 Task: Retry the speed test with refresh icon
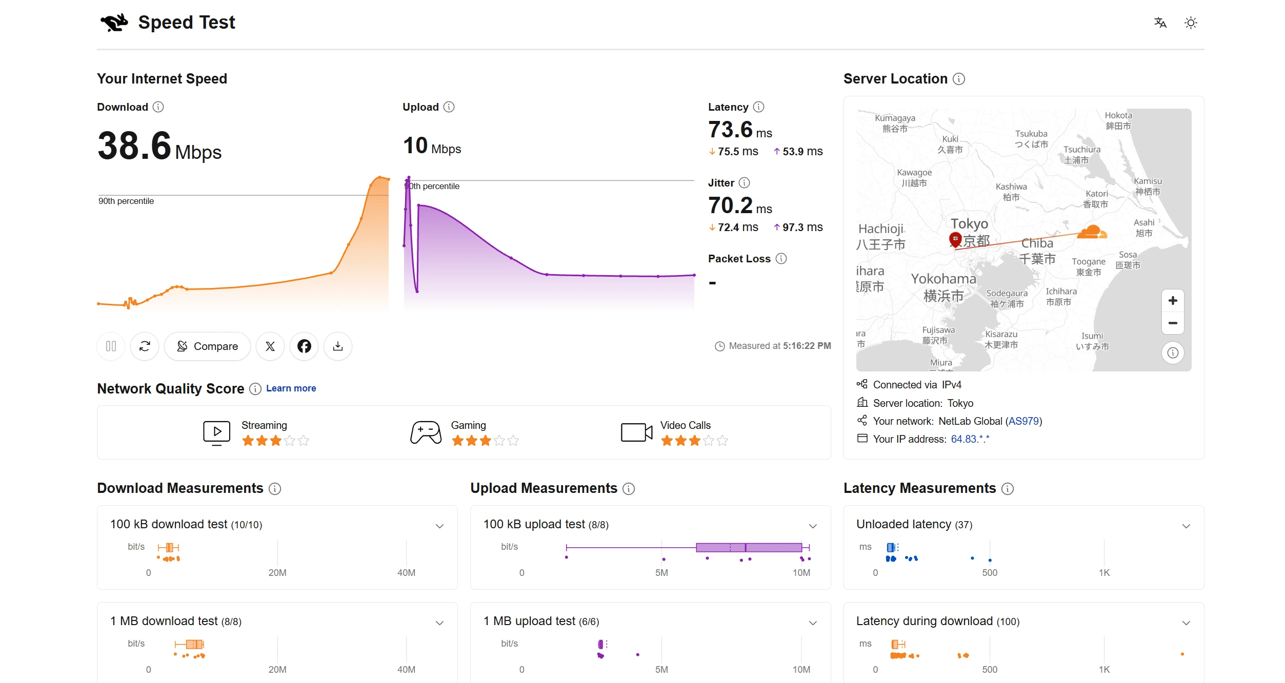(x=145, y=346)
